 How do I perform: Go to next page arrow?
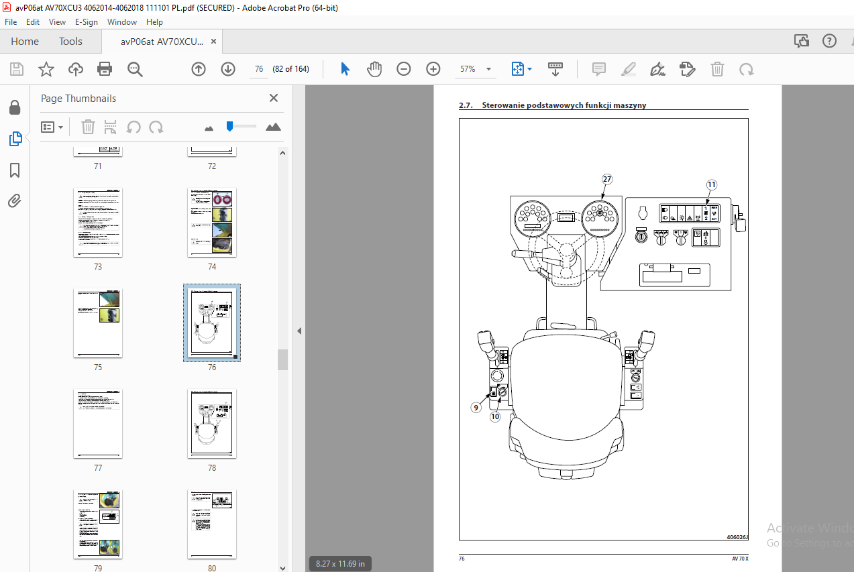coord(228,69)
